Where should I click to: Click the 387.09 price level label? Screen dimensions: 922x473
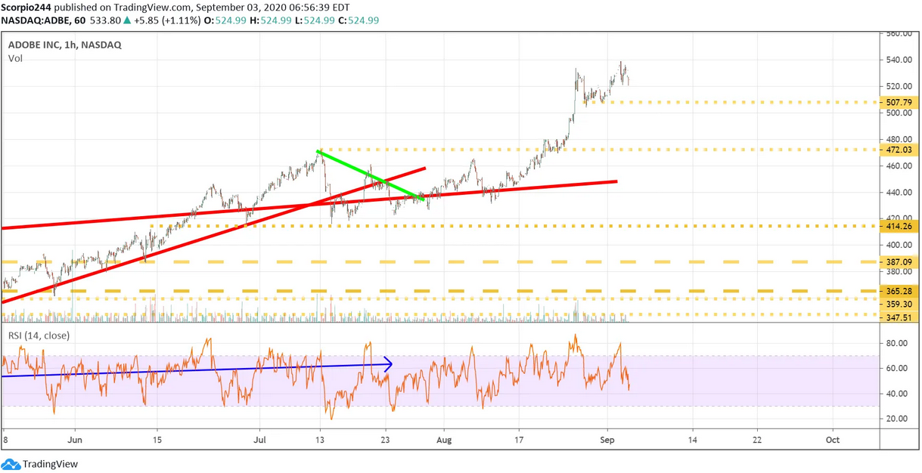(900, 261)
